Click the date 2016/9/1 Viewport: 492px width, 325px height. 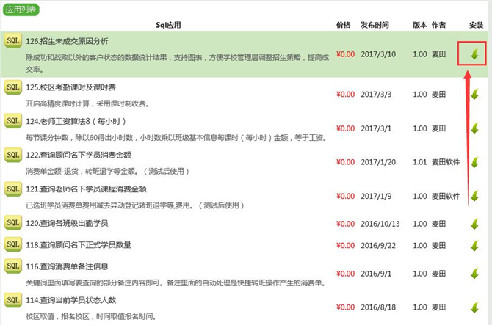tap(376, 274)
